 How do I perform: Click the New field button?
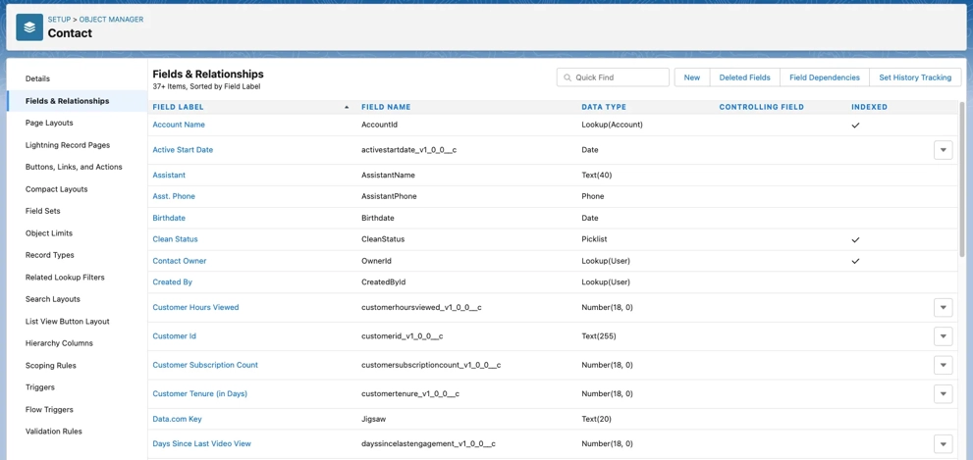(692, 77)
